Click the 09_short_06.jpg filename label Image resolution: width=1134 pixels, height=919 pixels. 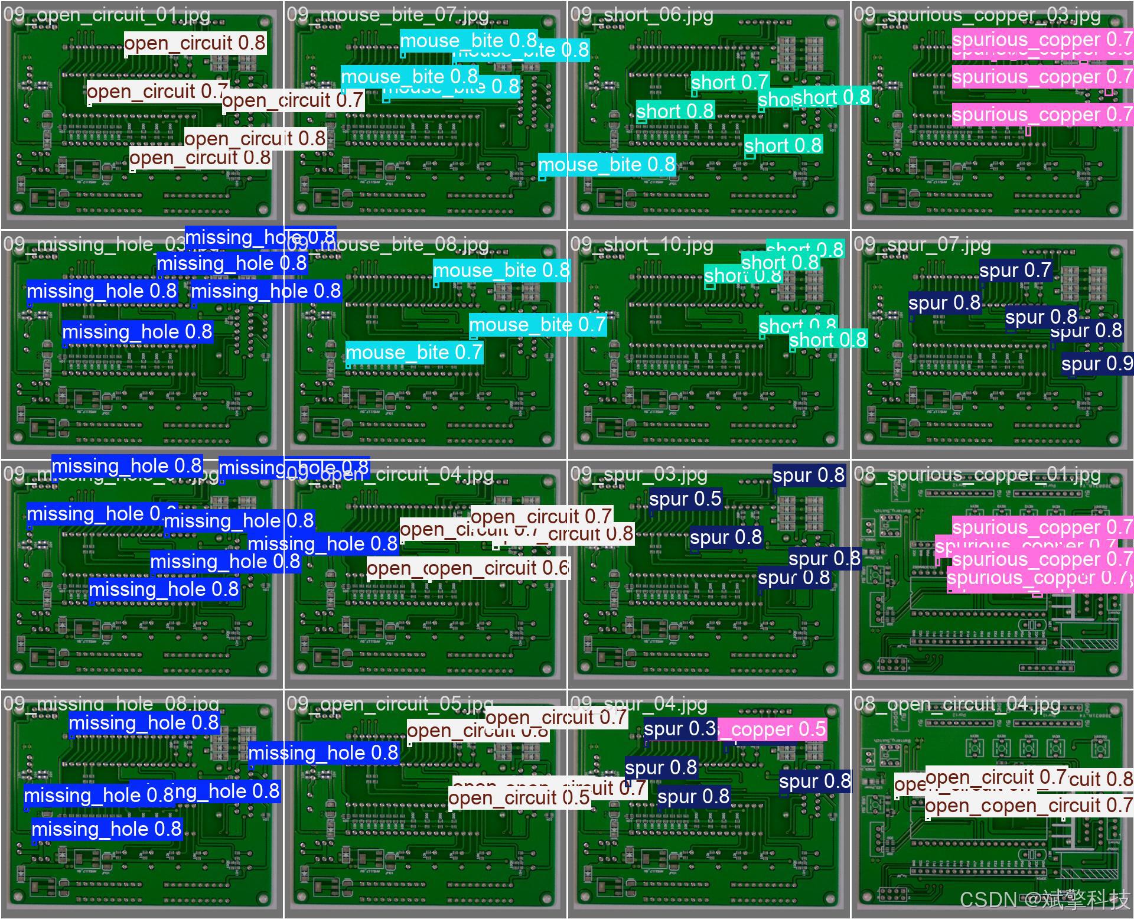(x=641, y=15)
